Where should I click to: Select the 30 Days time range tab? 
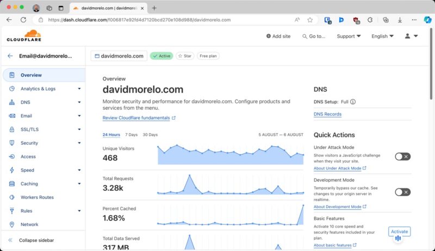[150, 135]
